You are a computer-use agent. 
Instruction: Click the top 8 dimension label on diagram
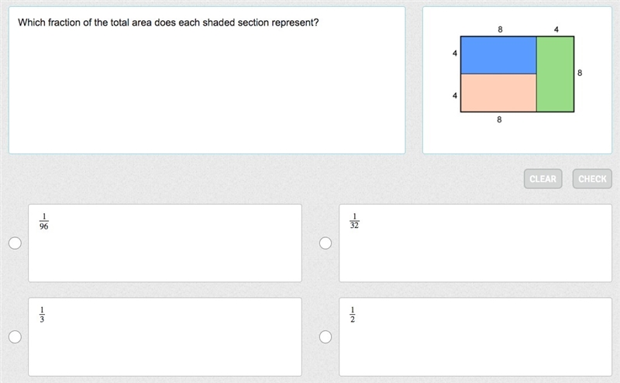click(500, 29)
